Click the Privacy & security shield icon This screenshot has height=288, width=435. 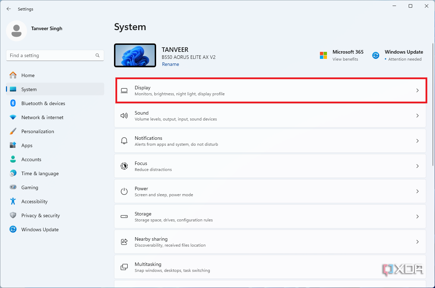pos(14,215)
